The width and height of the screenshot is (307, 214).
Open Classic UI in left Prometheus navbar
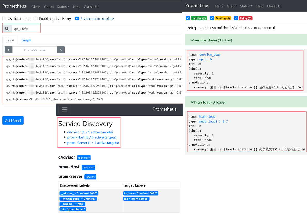91,7
